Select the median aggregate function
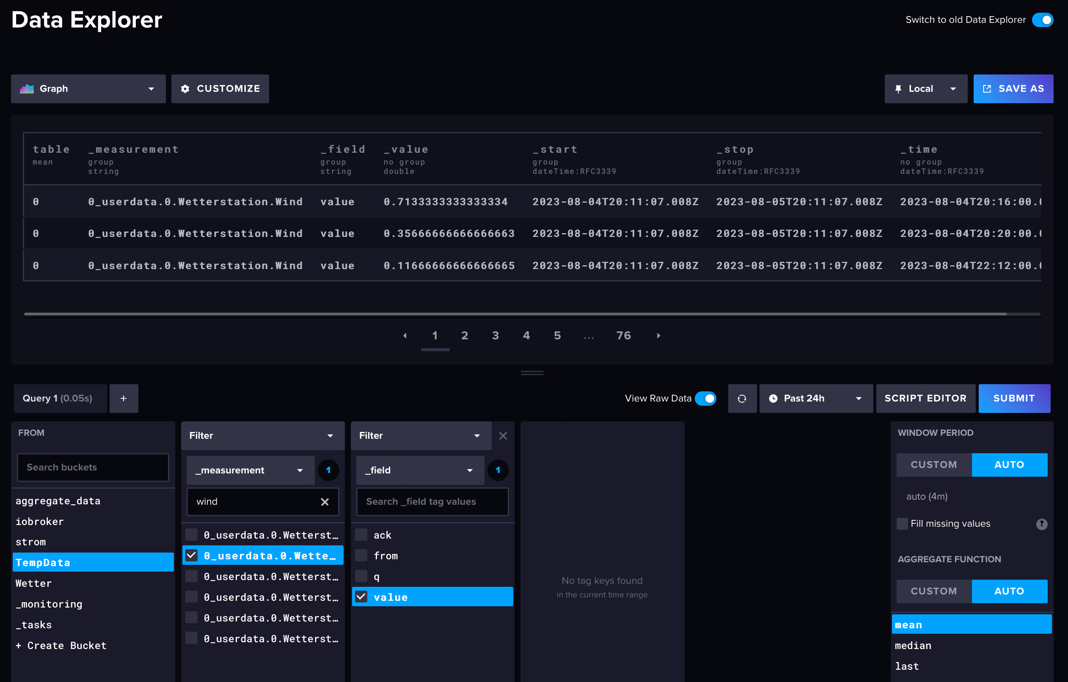The height and width of the screenshot is (682, 1068). (x=971, y=645)
